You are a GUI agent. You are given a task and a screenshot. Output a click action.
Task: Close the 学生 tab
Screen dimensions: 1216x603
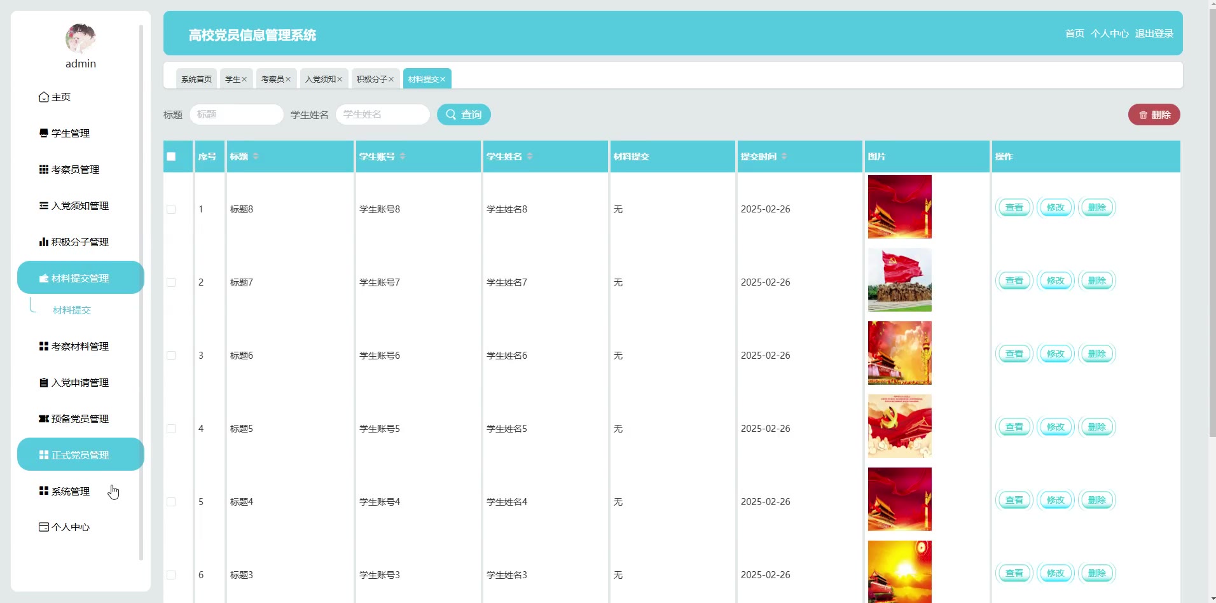pyautogui.click(x=244, y=80)
